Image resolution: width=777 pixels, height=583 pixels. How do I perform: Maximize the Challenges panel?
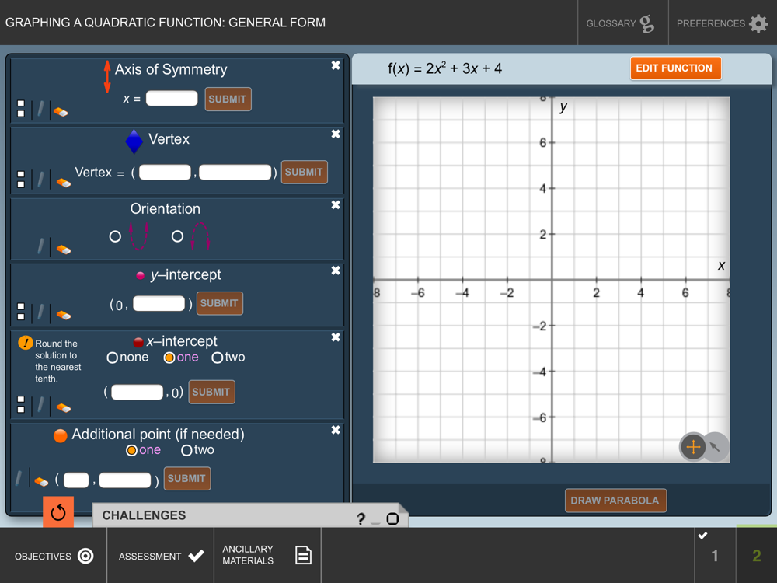[x=392, y=518]
